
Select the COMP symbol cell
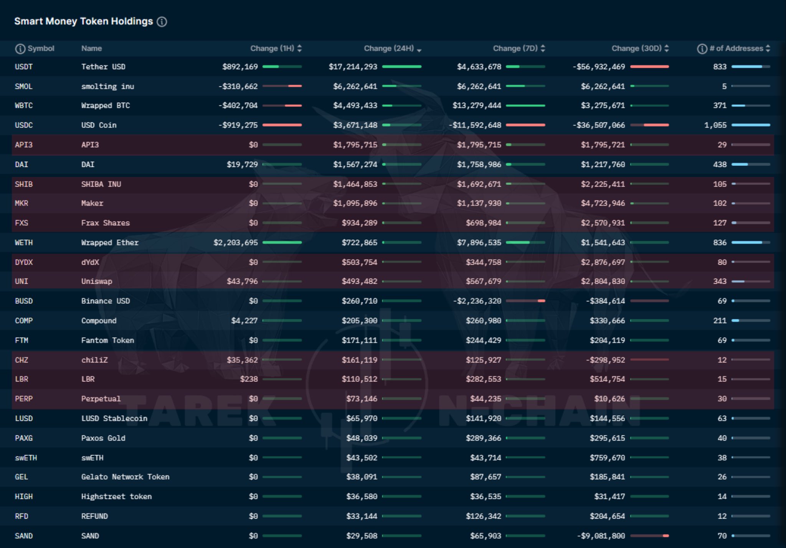24,321
